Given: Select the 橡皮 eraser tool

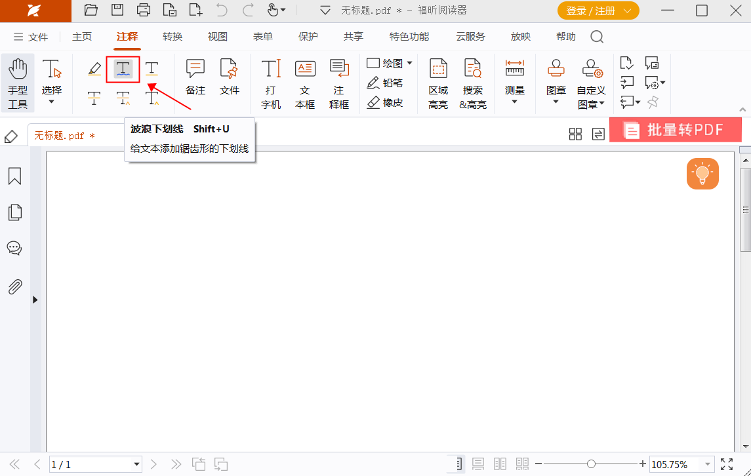Looking at the screenshot, I should (x=386, y=102).
